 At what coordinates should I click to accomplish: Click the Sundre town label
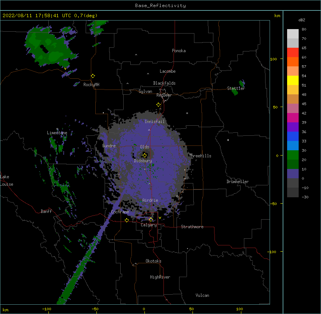click(x=109, y=146)
